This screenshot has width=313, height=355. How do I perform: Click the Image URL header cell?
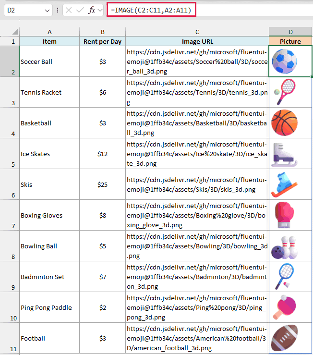coord(197,41)
